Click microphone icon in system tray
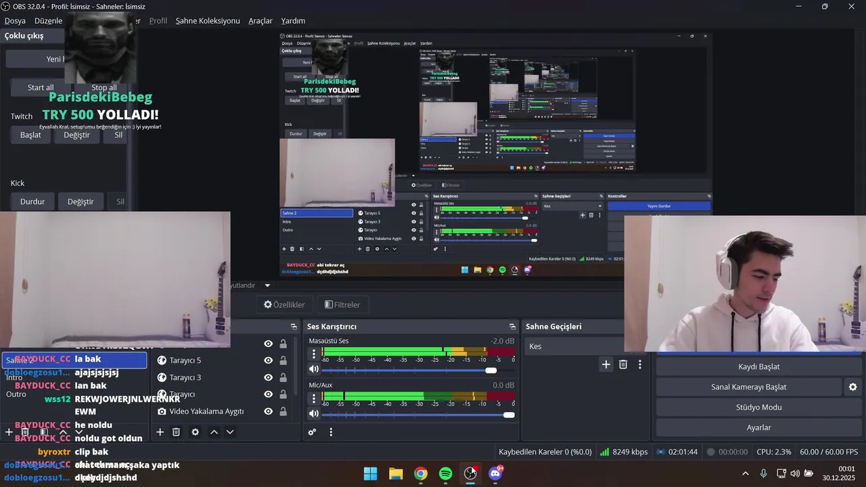866x487 pixels. (x=764, y=473)
